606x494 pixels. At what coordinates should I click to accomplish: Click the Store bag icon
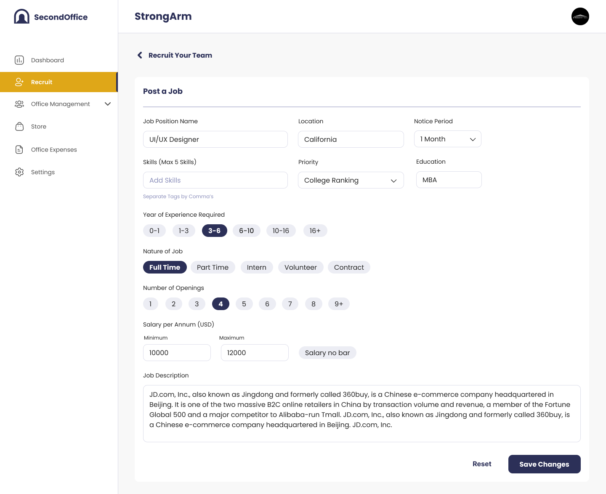[19, 126]
